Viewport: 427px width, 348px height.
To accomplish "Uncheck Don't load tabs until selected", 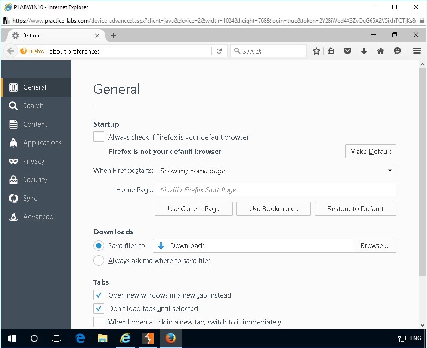I will pyautogui.click(x=99, y=308).
